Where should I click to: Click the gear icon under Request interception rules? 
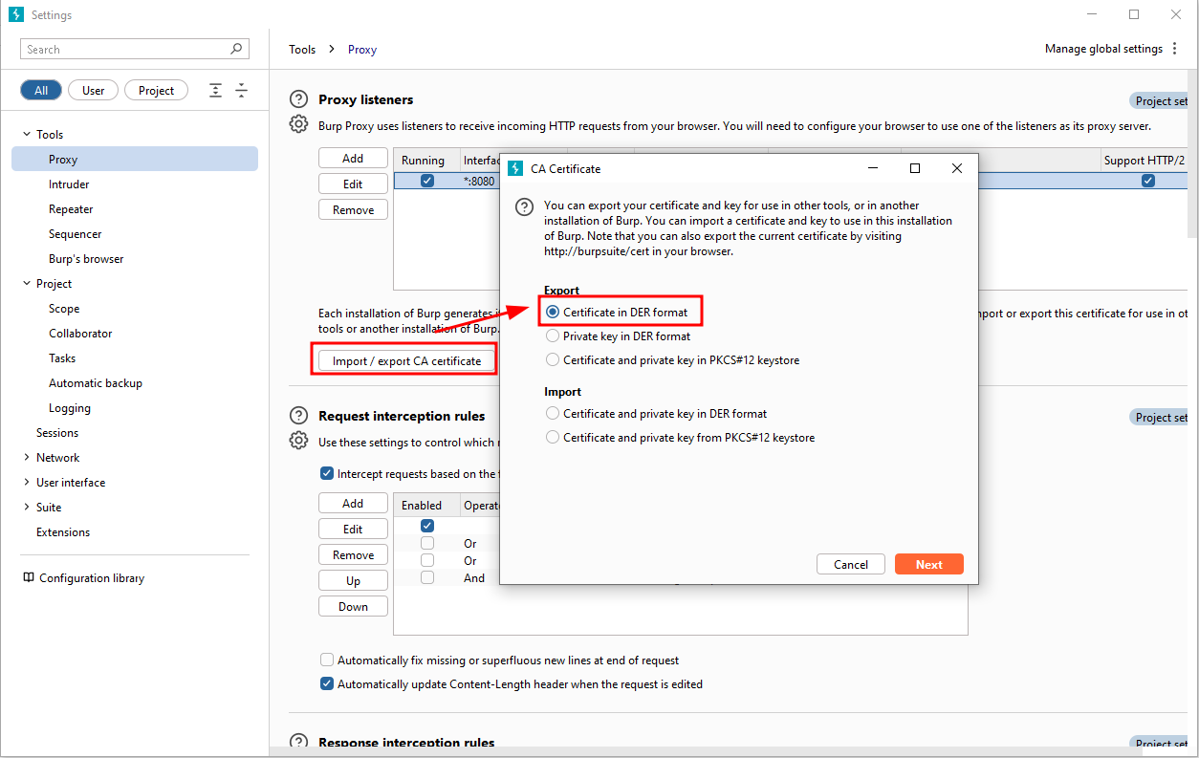[x=299, y=441]
